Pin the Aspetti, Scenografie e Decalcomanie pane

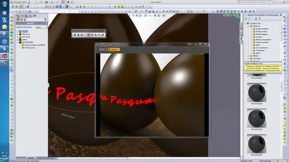tap(281, 15)
